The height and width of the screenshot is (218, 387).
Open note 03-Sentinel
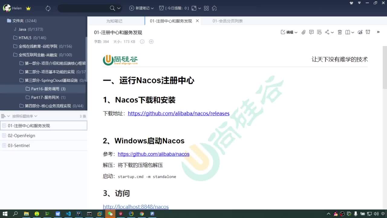tap(44, 145)
